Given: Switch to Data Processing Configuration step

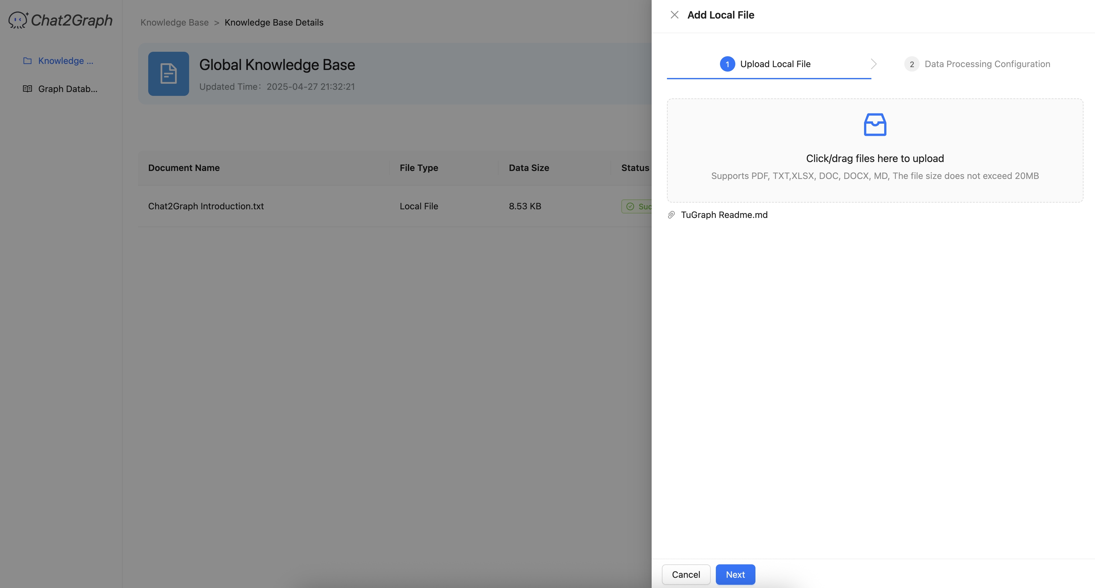Looking at the screenshot, I should [987, 64].
